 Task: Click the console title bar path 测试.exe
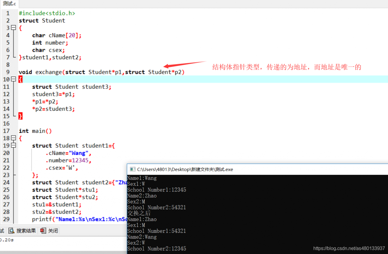pyautogui.click(x=185, y=169)
